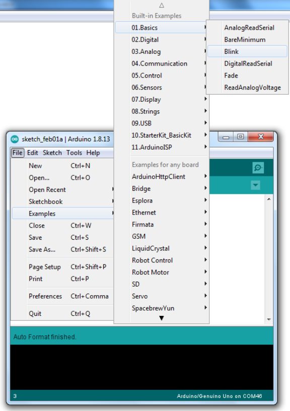Open the AnalogReadSerial example
The image size is (290, 411).
247,28
